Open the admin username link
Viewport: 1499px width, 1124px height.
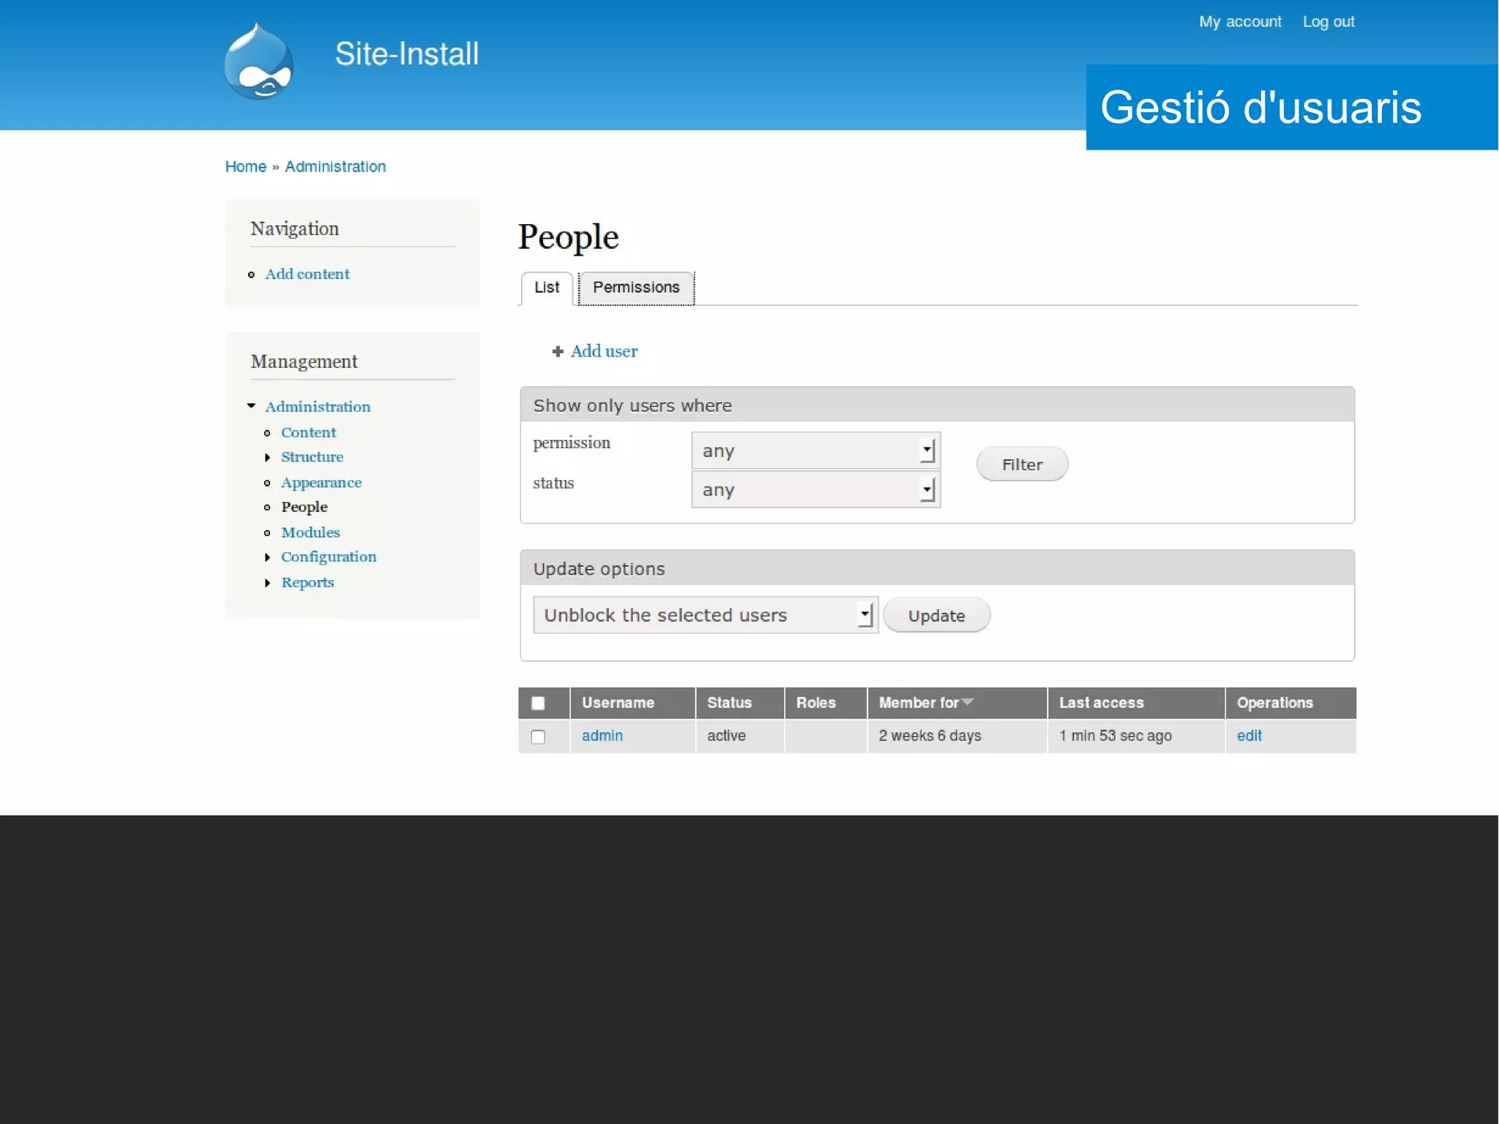coord(602,736)
